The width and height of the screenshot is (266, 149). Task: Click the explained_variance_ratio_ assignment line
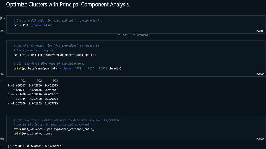[54, 129]
